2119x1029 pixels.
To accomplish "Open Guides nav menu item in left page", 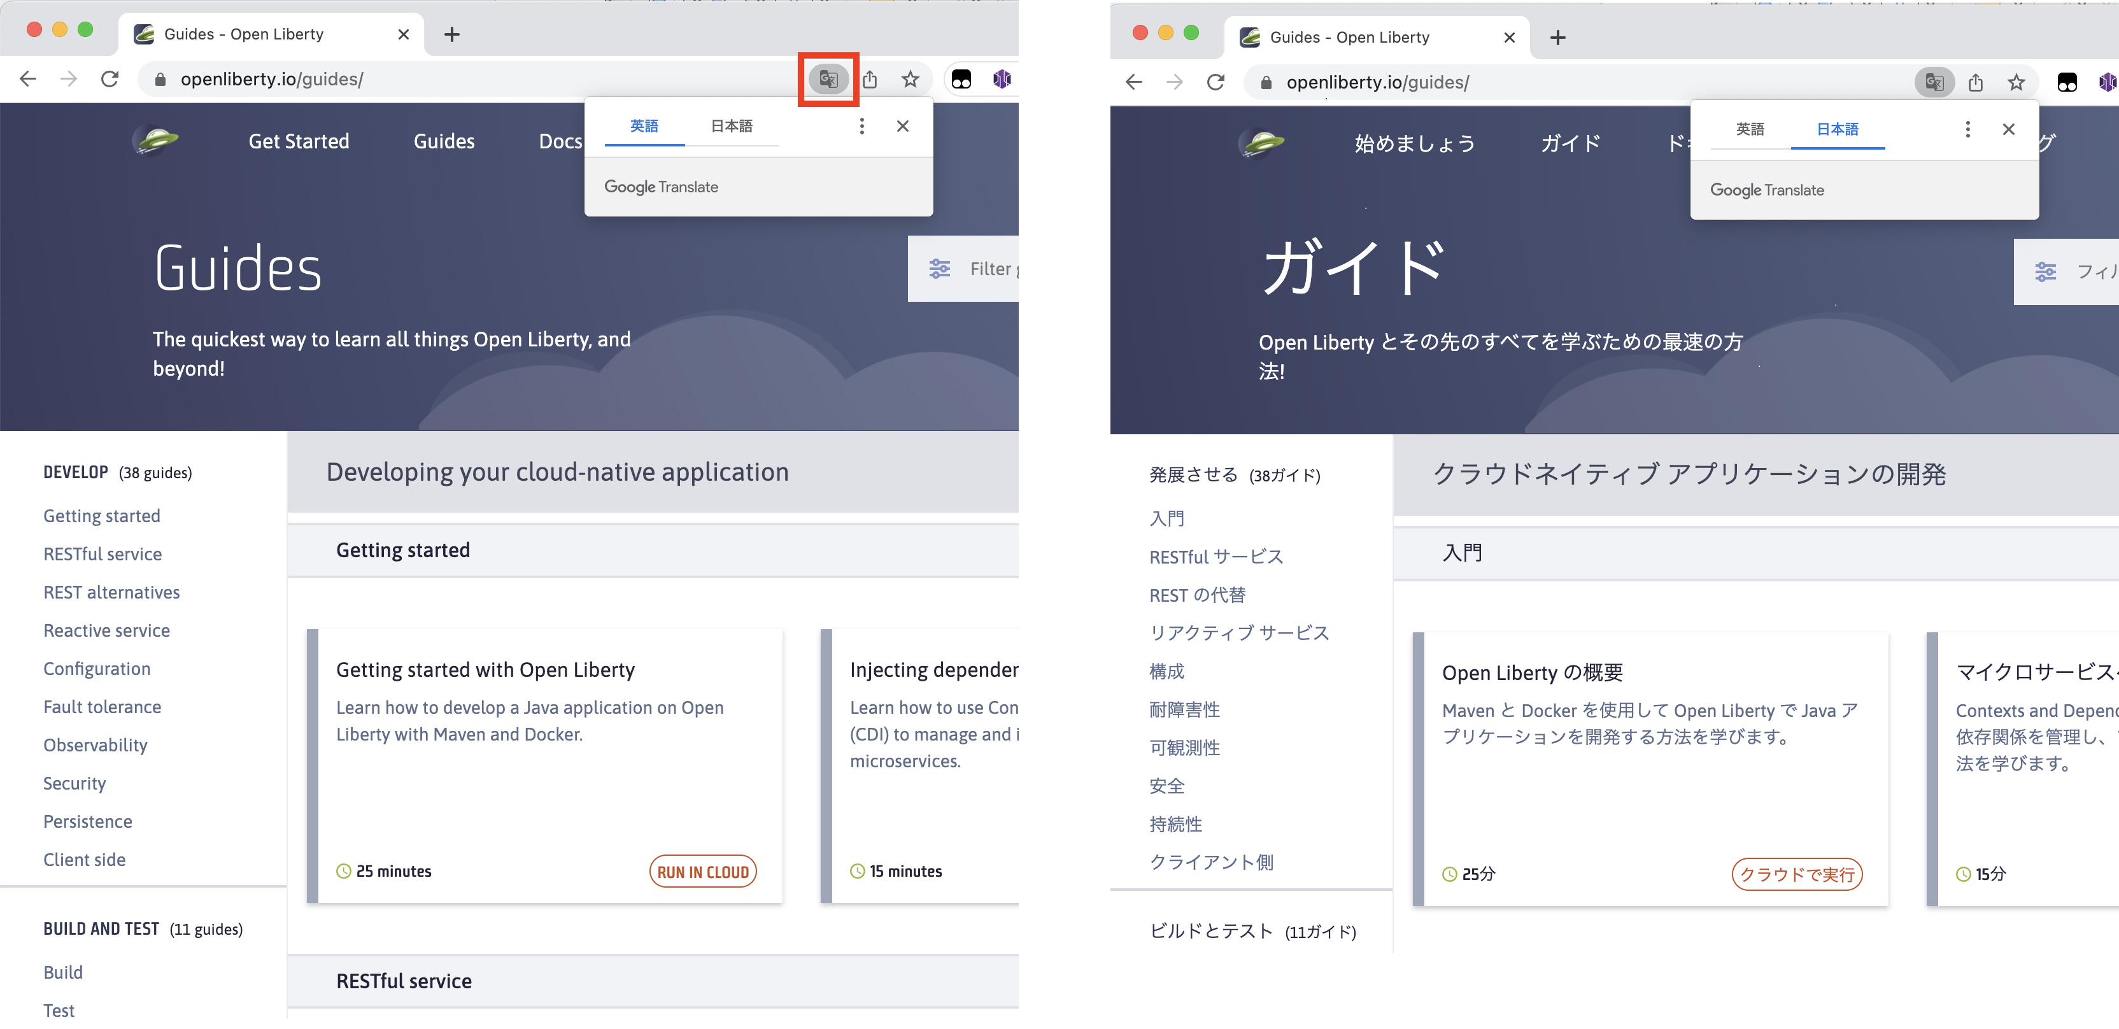I will click(x=443, y=141).
